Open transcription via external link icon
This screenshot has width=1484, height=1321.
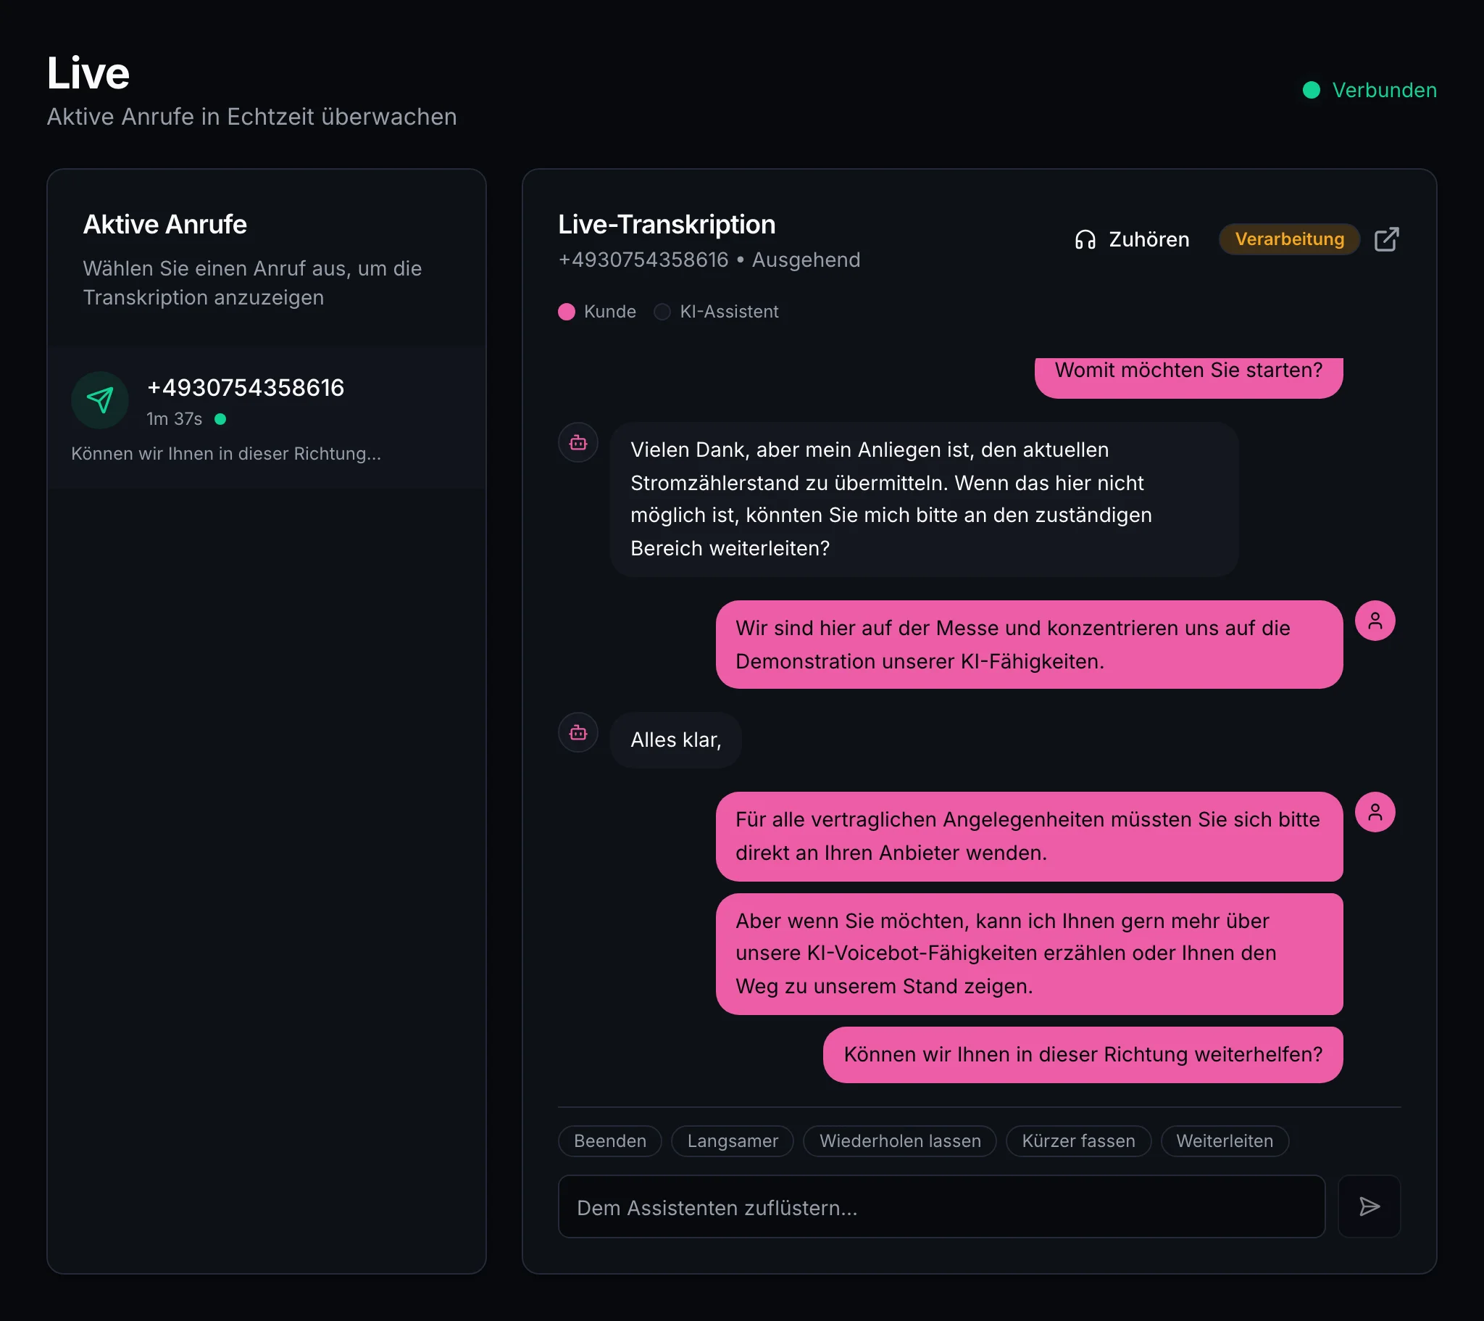pos(1388,239)
